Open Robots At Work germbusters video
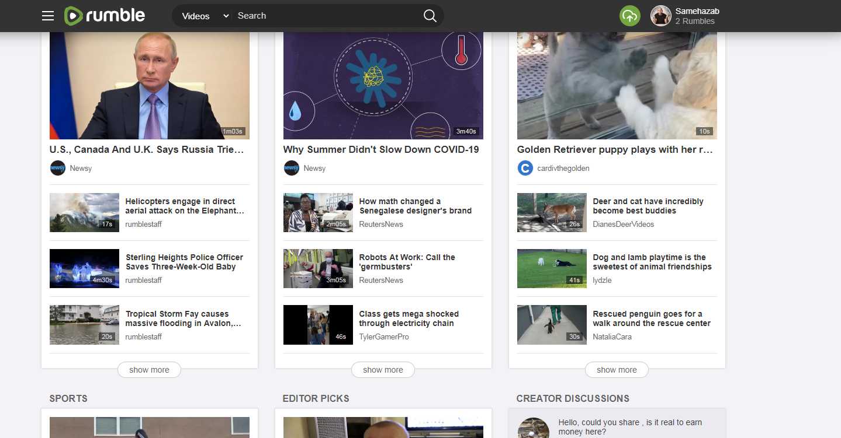 (x=407, y=262)
